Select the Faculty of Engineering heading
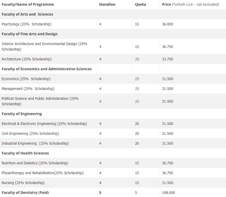226x197 pixels. pyautogui.click(x=22, y=114)
